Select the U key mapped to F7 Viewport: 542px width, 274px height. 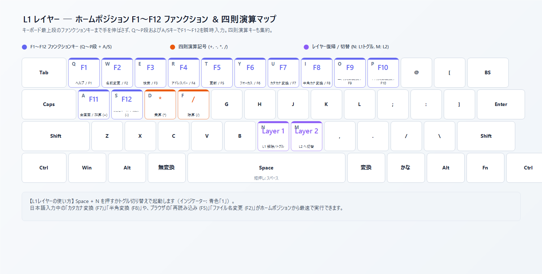coord(283,72)
